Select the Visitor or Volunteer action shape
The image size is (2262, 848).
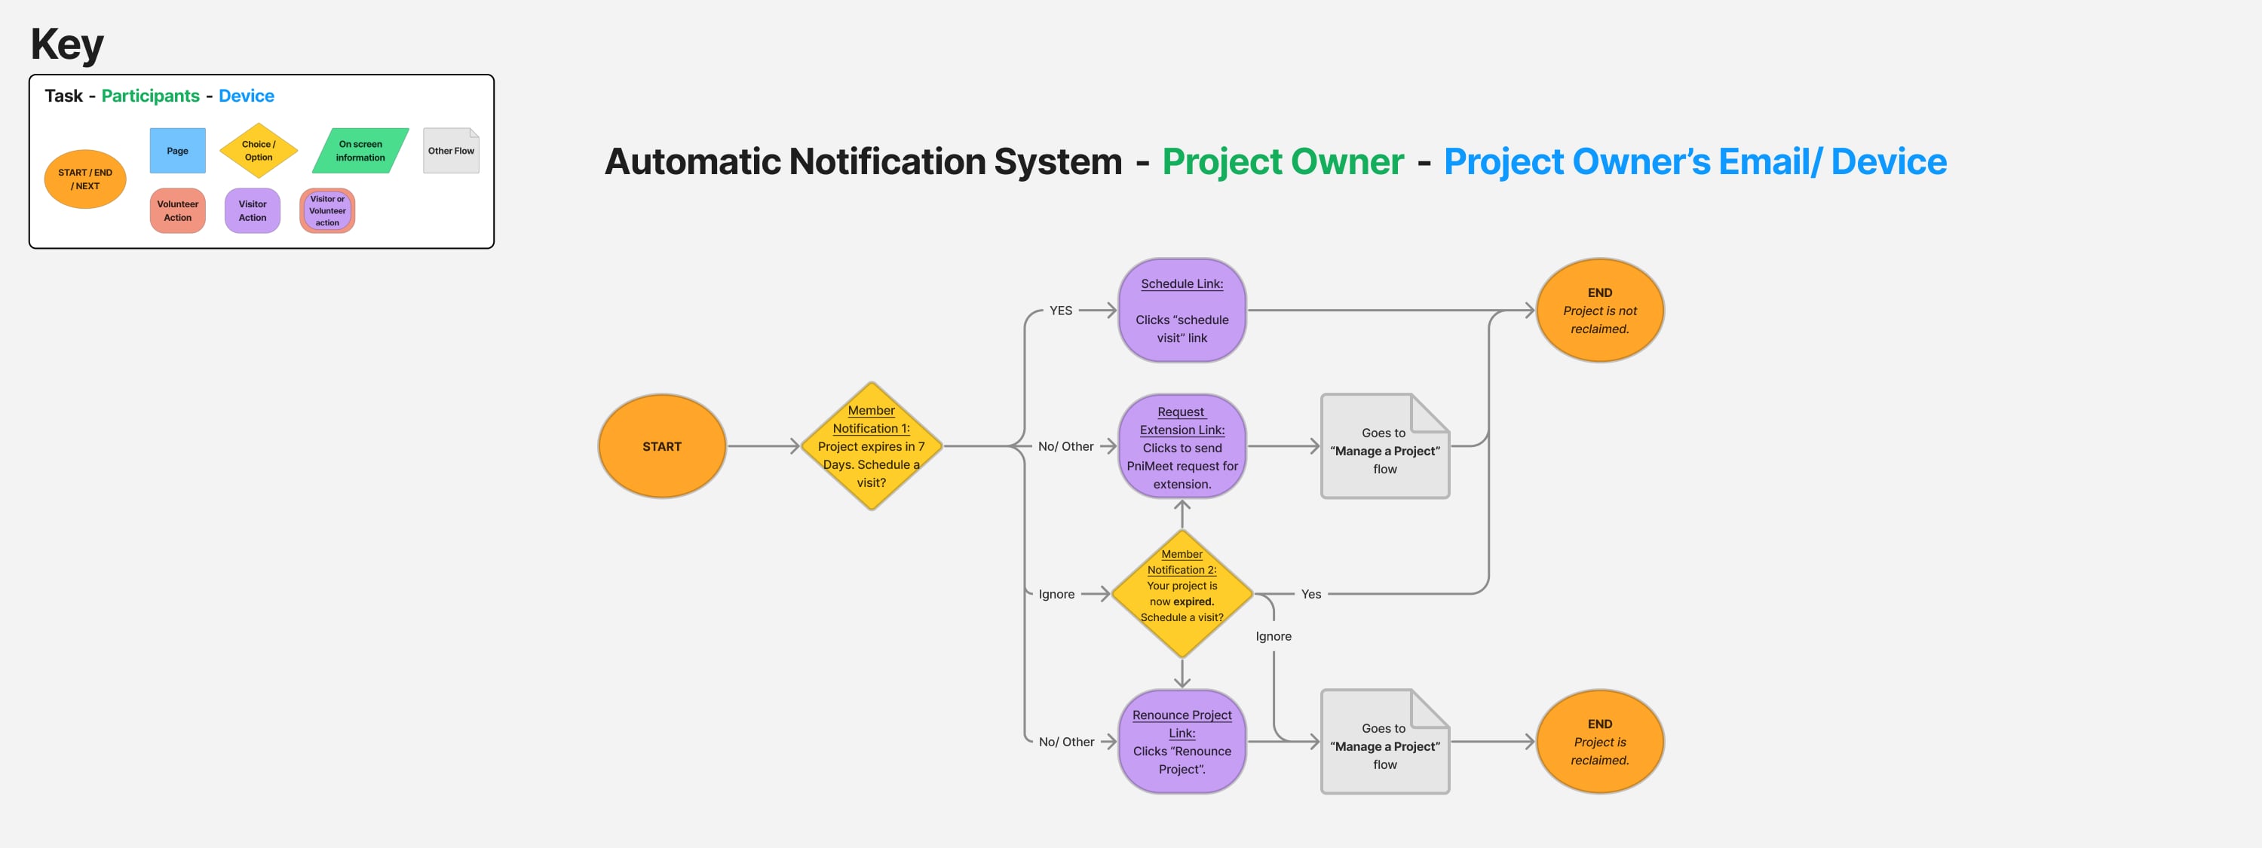[x=326, y=211]
